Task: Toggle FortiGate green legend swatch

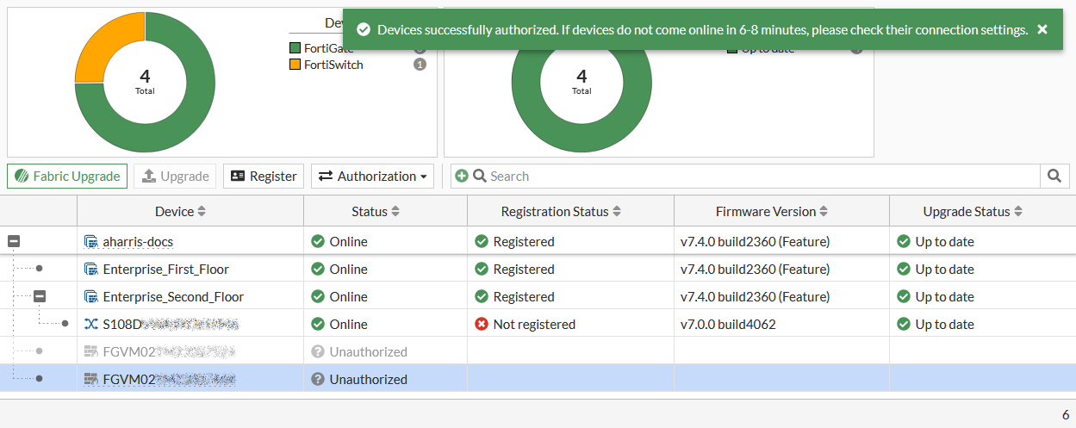Action: (x=295, y=48)
